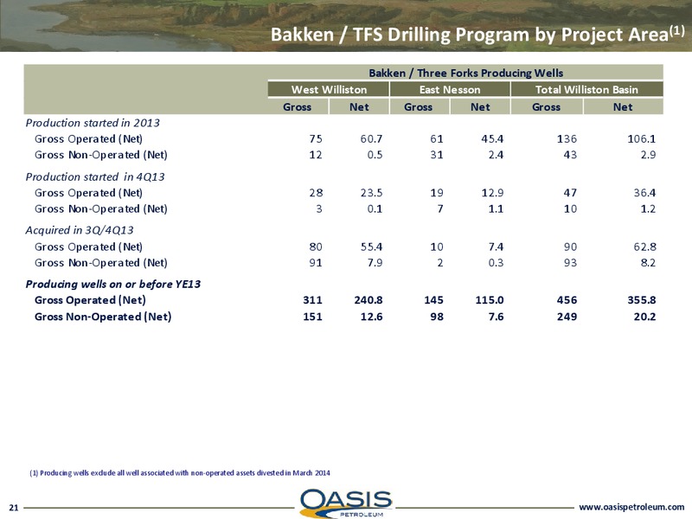Click the 'Production started in 4Q13' section label
Viewport: 692px width, 519px height.
click(95, 176)
